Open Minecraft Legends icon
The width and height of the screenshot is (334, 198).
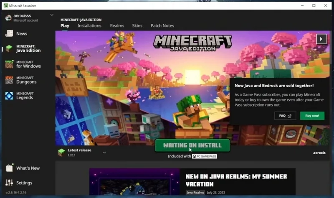click(x=9, y=96)
